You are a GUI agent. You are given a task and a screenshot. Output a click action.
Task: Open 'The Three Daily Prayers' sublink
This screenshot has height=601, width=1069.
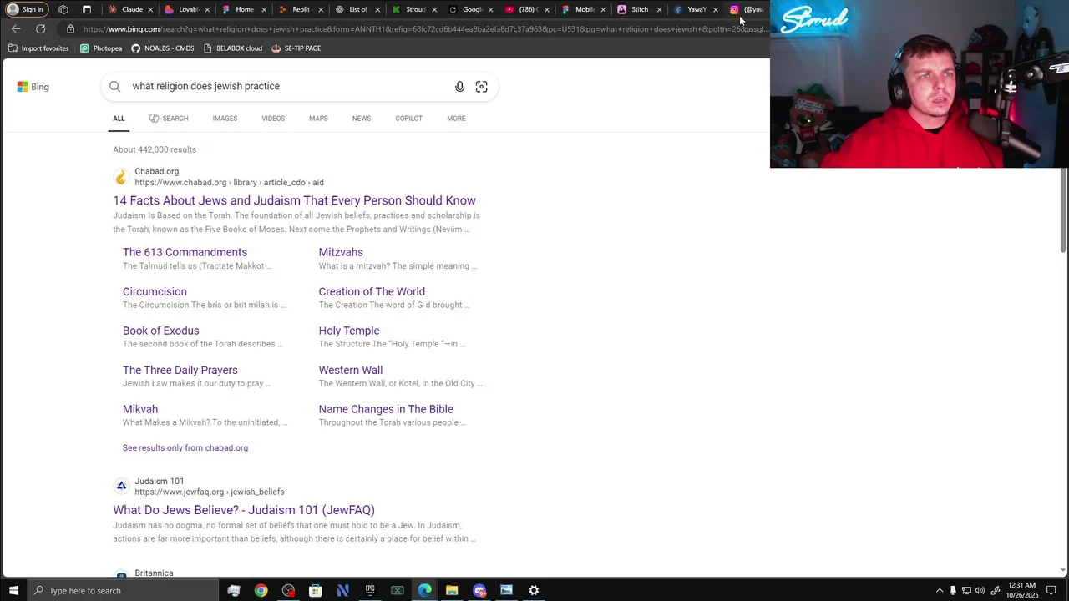[180, 370]
